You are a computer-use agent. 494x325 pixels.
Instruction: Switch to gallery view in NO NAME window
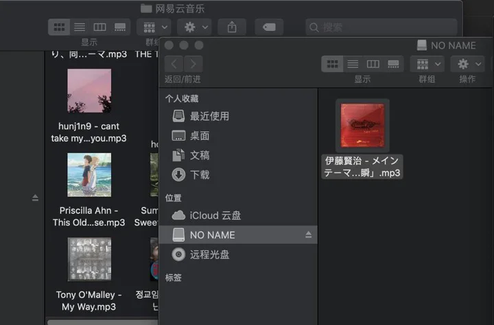[393, 64]
